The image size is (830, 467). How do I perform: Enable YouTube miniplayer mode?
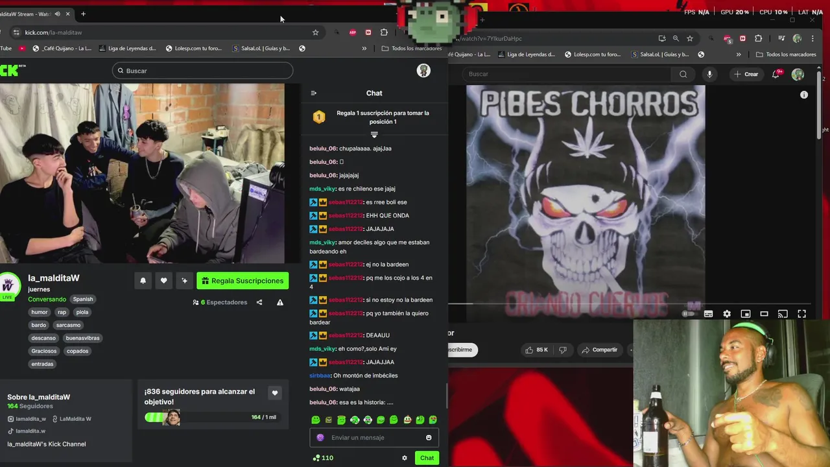(x=746, y=314)
